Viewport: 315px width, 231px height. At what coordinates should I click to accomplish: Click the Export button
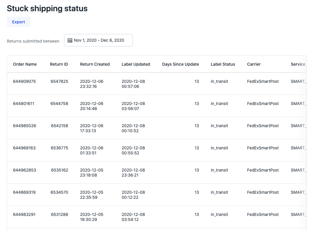[19, 22]
